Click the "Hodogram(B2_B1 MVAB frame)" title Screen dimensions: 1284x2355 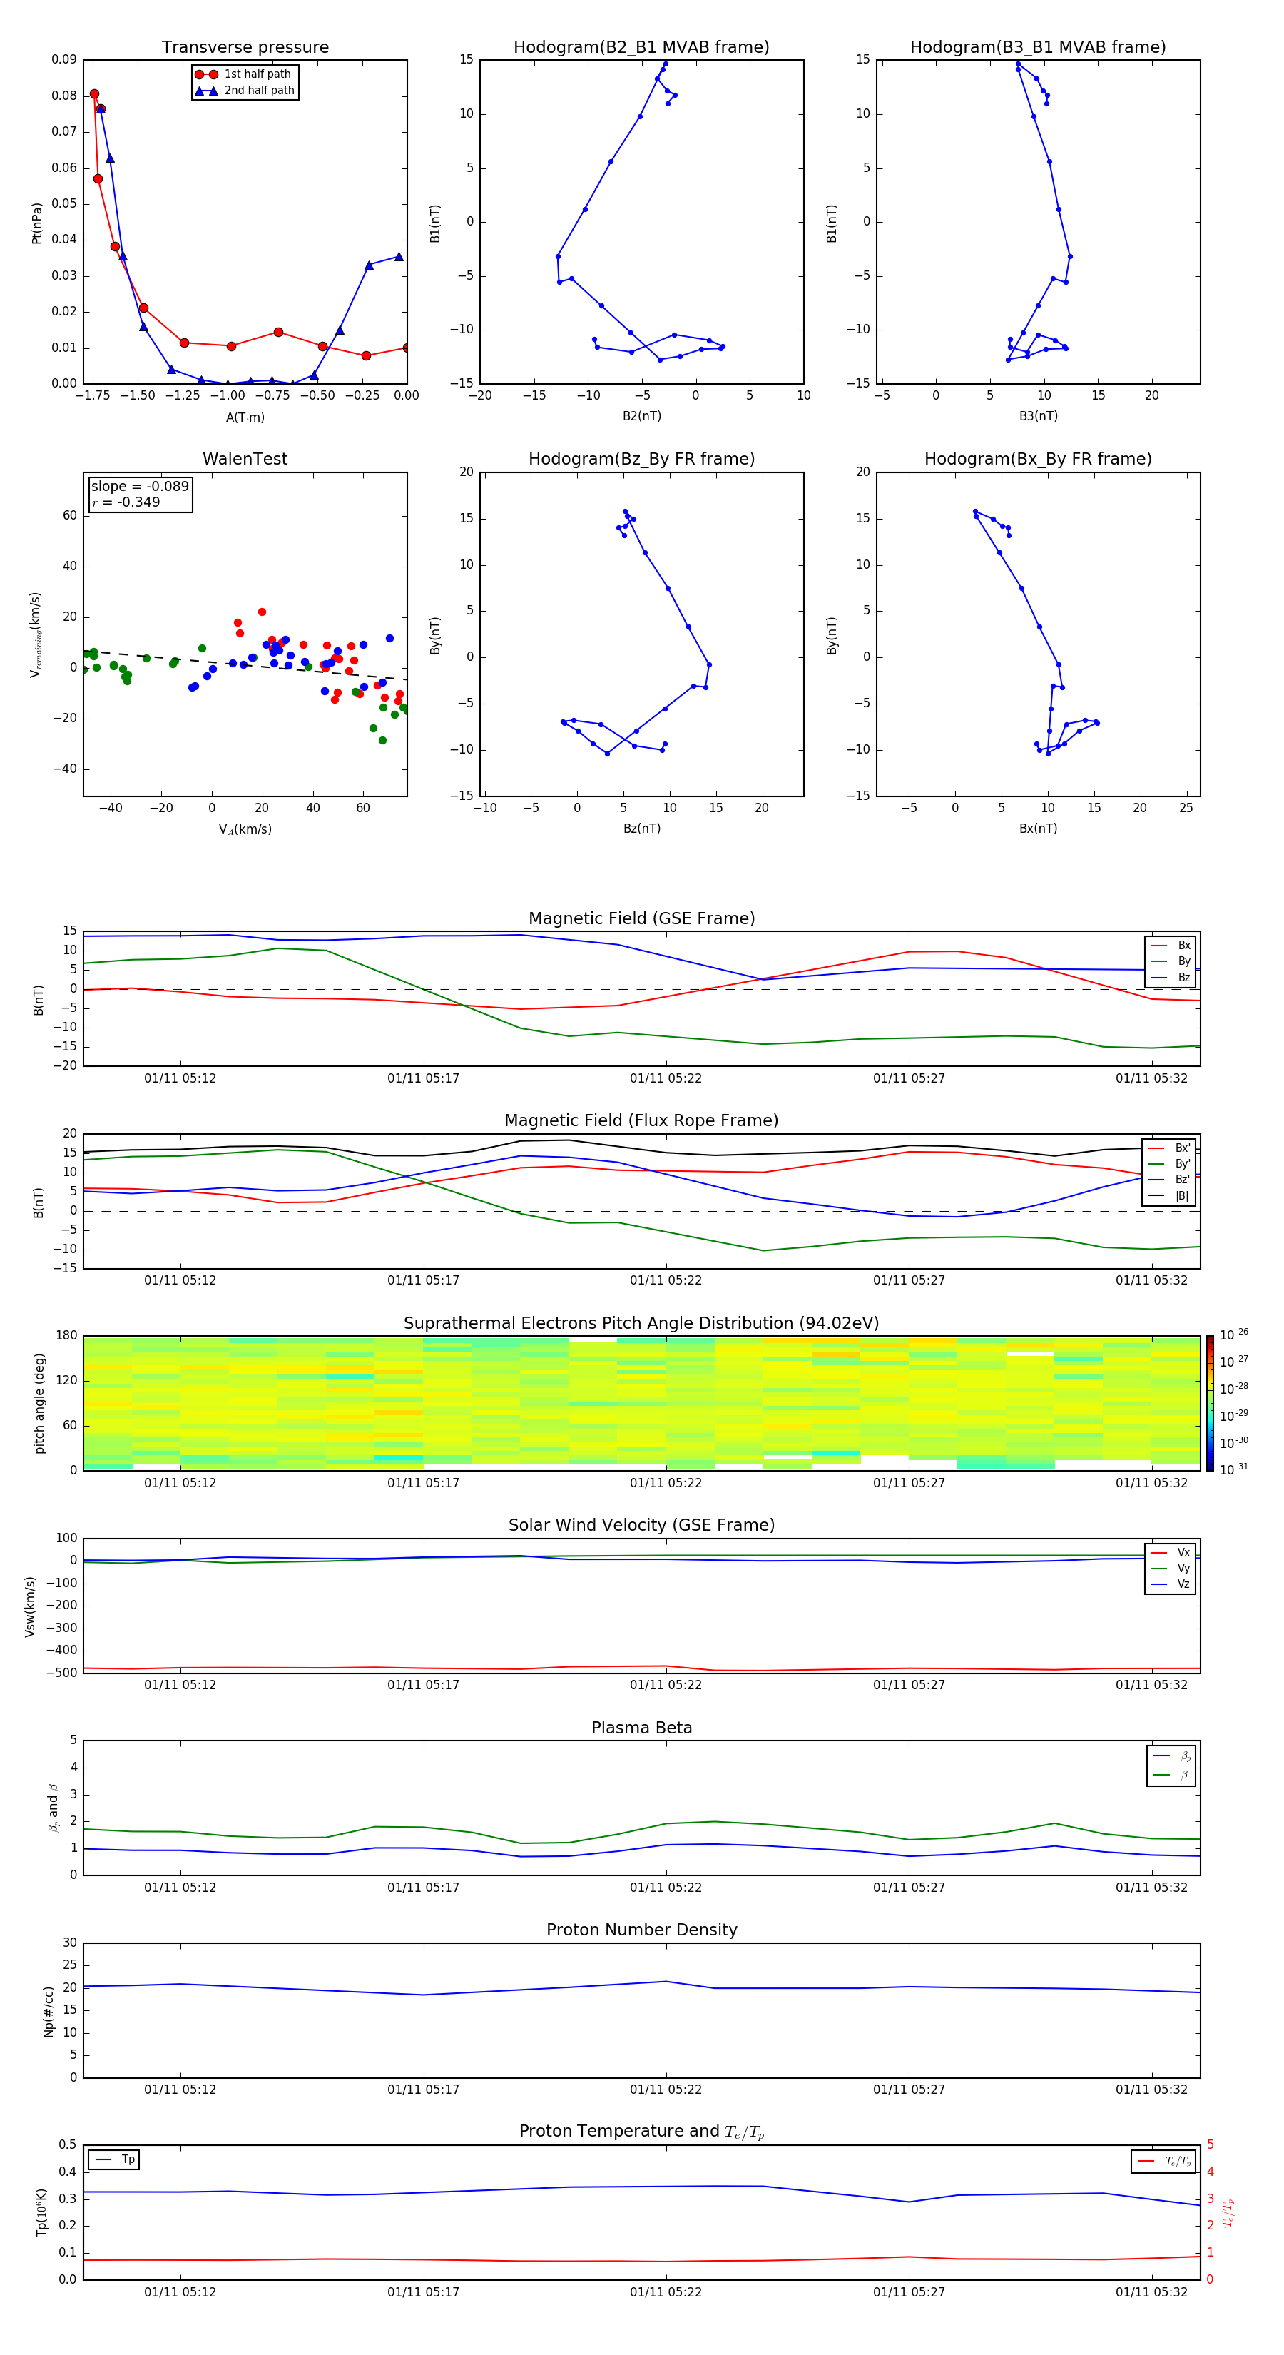641,48
